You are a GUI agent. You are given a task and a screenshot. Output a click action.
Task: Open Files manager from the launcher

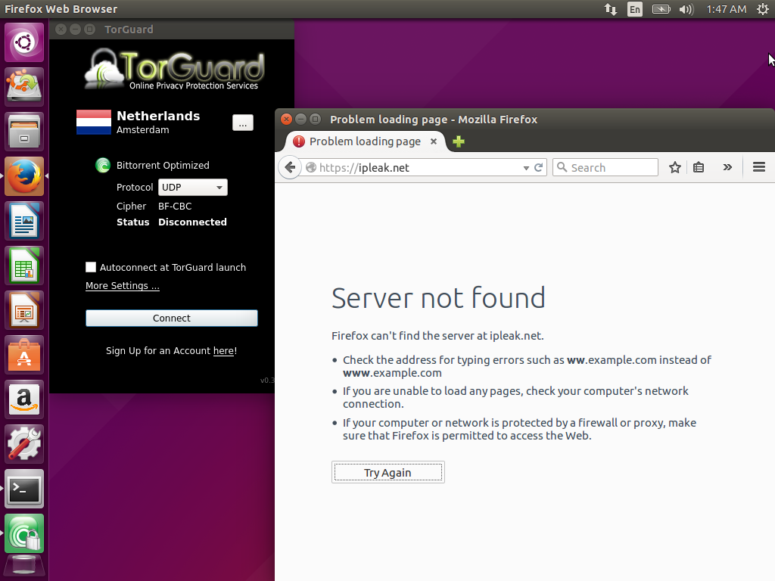[x=24, y=132]
